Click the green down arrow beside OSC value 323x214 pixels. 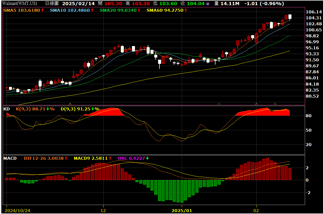tap(147, 158)
